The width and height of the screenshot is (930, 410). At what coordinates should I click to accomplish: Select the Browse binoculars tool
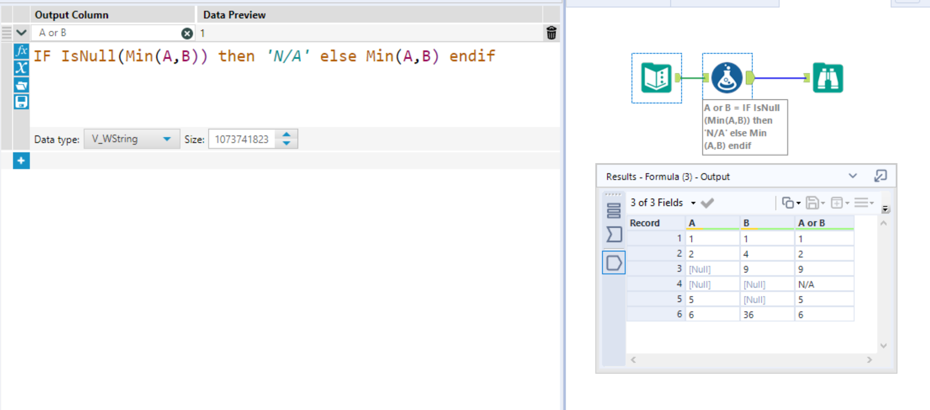(828, 78)
